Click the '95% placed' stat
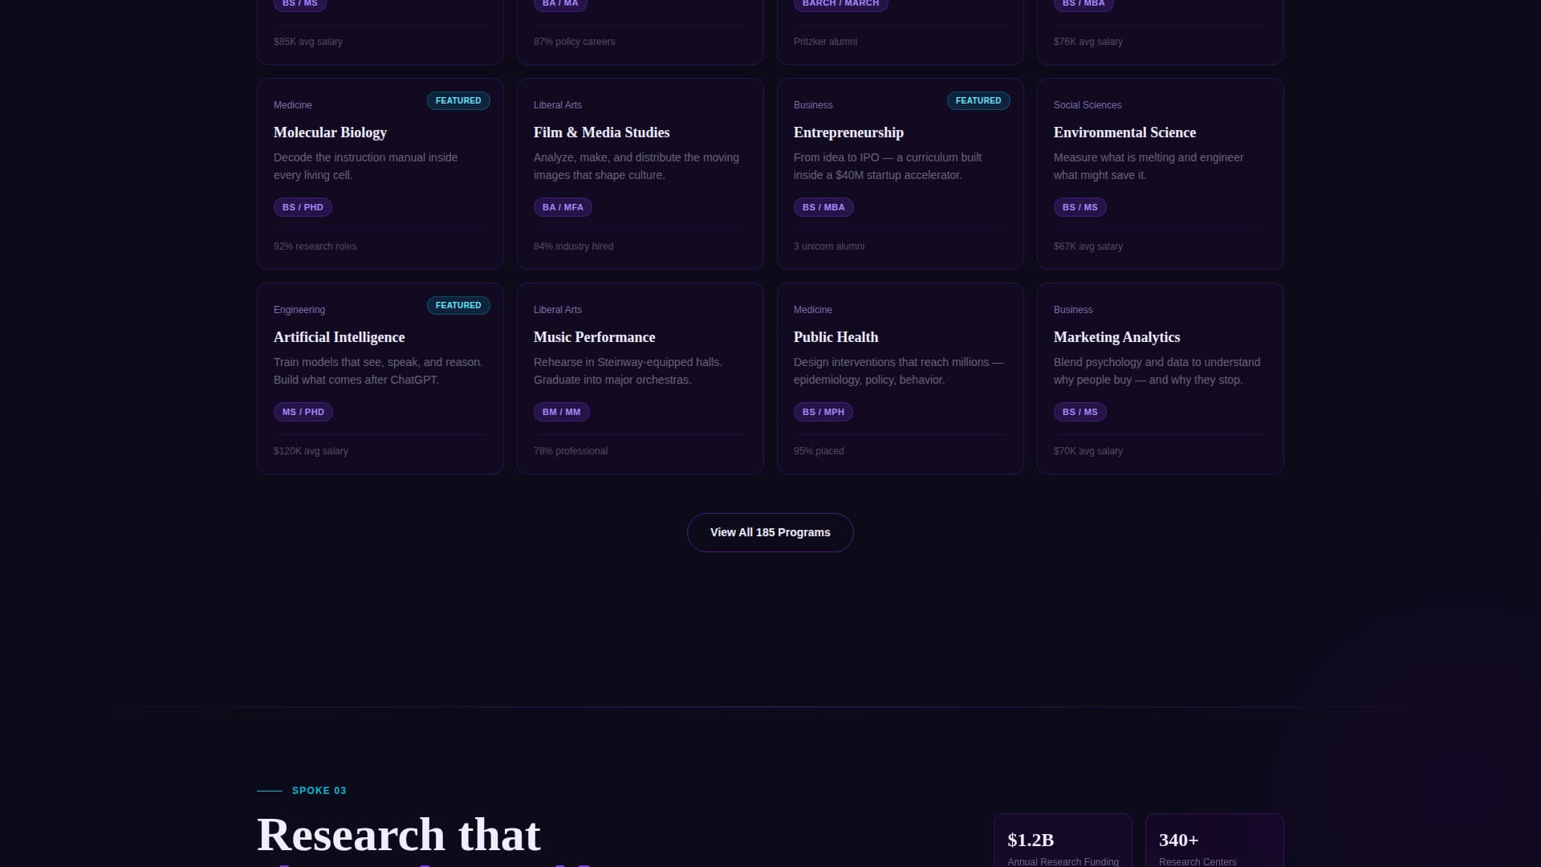The width and height of the screenshot is (1541, 867). [x=819, y=451]
